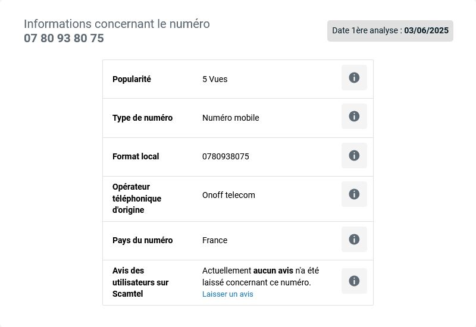This screenshot has width=476, height=327.
Task: Click the Informations concernant le numéro heading
Action: (117, 24)
